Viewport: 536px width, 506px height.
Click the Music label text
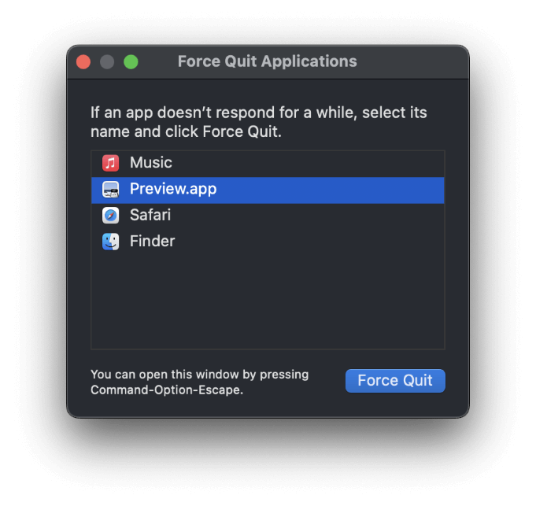[151, 163]
